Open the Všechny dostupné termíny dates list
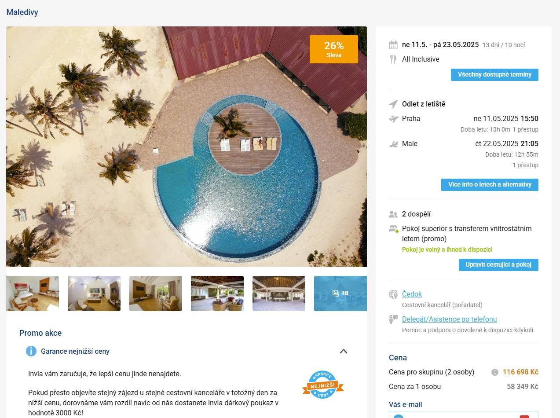This screenshot has height=418, width=560. click(494, 75)
